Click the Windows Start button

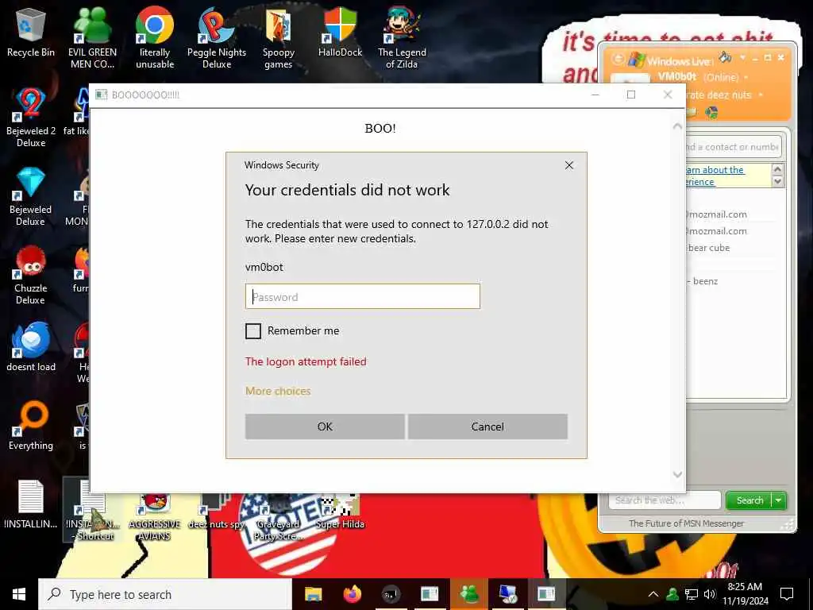[19, 594]
